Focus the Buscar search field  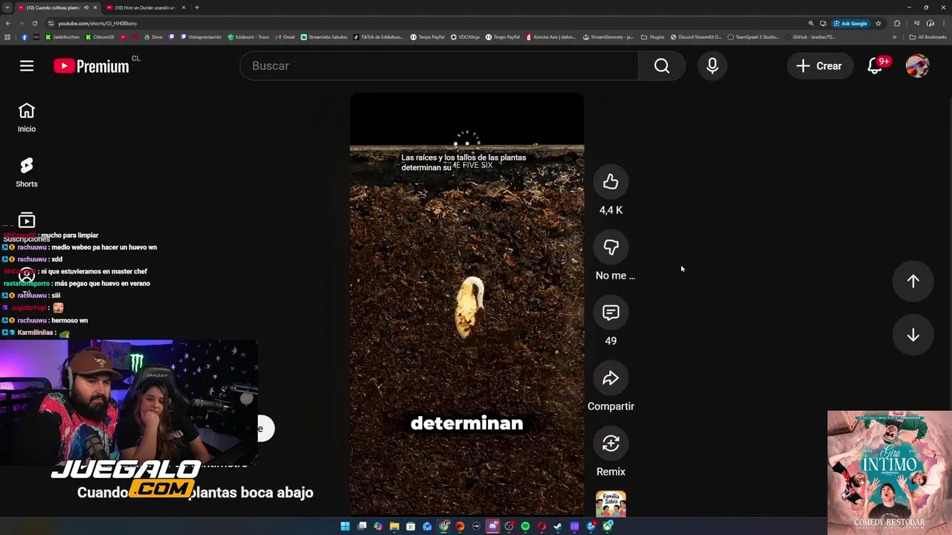point(439,66)
